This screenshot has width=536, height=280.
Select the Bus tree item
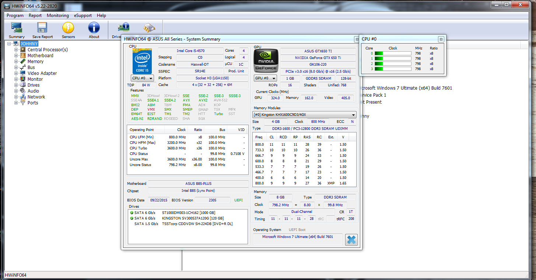[31, 67]
